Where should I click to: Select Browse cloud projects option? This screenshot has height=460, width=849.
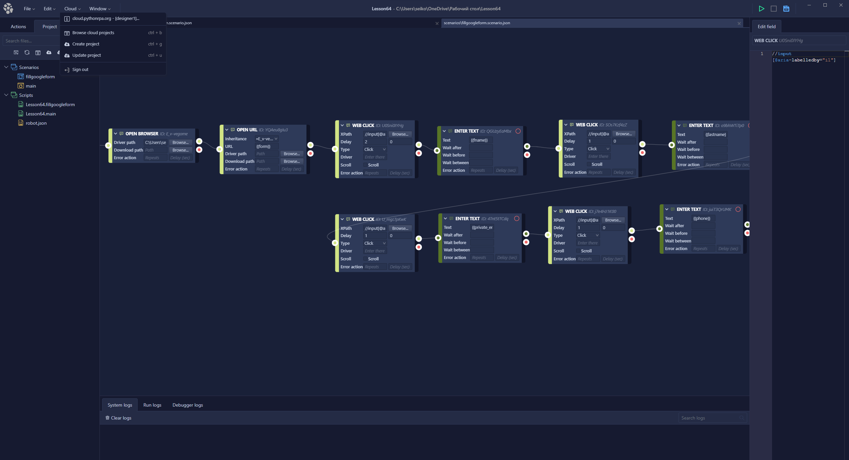pyautogui.click(x=93, y=32)
